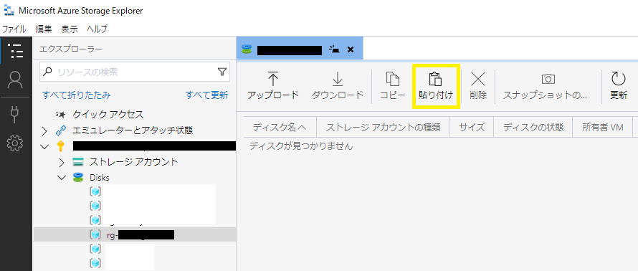Image resolution: width=638 pixels, height=271 pixels.
Task: Collapse the Disks tree node
Action: [62, 178]
